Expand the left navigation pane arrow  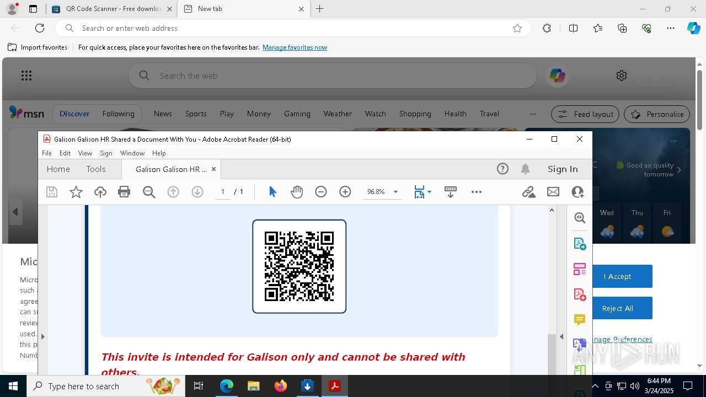[x=42, y=336]
